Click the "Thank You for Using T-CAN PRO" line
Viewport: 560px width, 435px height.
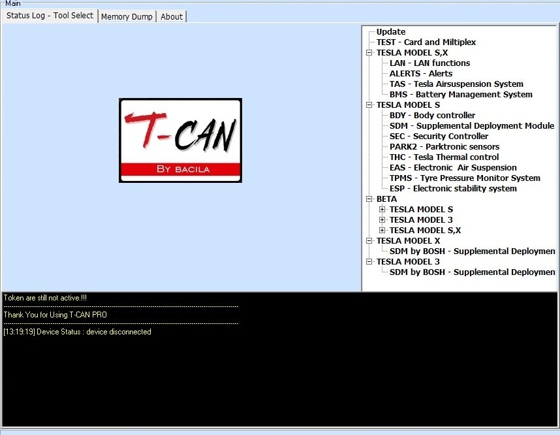click(x=55, y=315)
